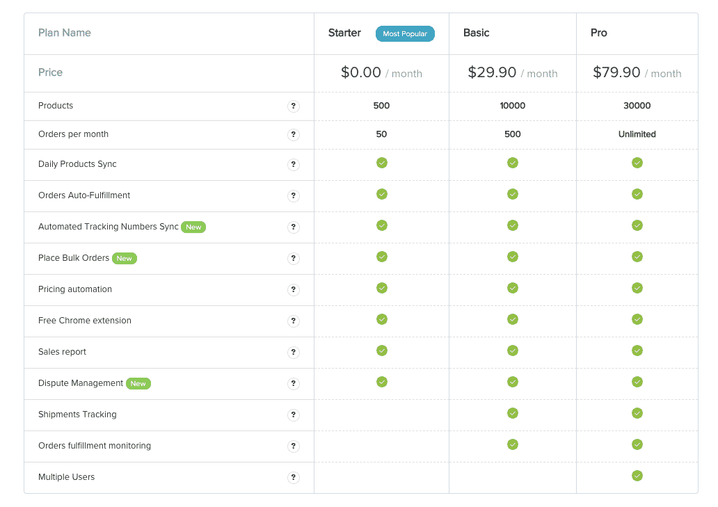
Task: Select the Starter plan heading
Action: [x=344, y=33]
